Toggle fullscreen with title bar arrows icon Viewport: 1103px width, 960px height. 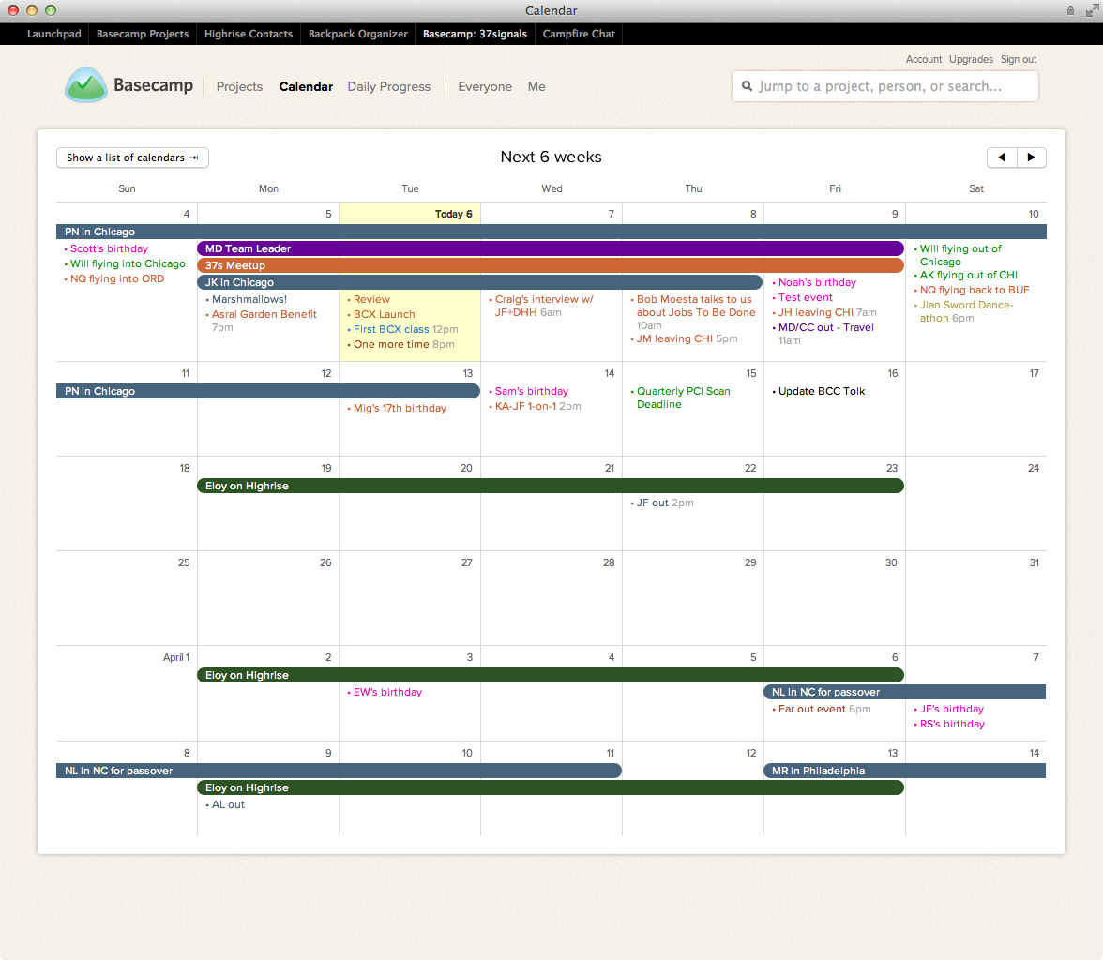[x=1092, y=10]
